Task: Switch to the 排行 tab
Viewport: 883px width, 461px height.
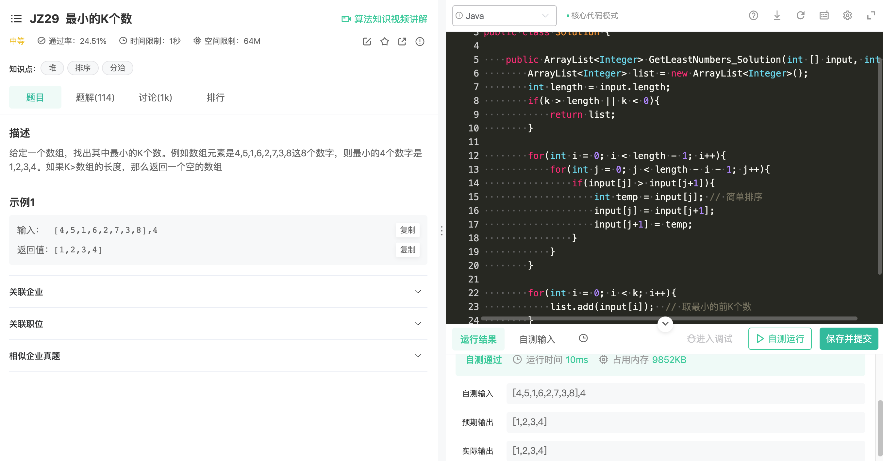Action: click(215, 97)
